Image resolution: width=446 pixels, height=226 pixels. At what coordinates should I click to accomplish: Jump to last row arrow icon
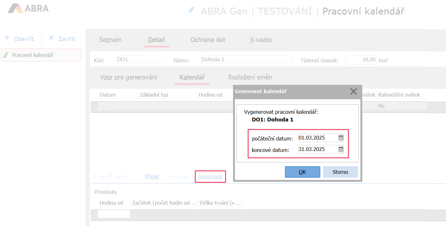117,176
